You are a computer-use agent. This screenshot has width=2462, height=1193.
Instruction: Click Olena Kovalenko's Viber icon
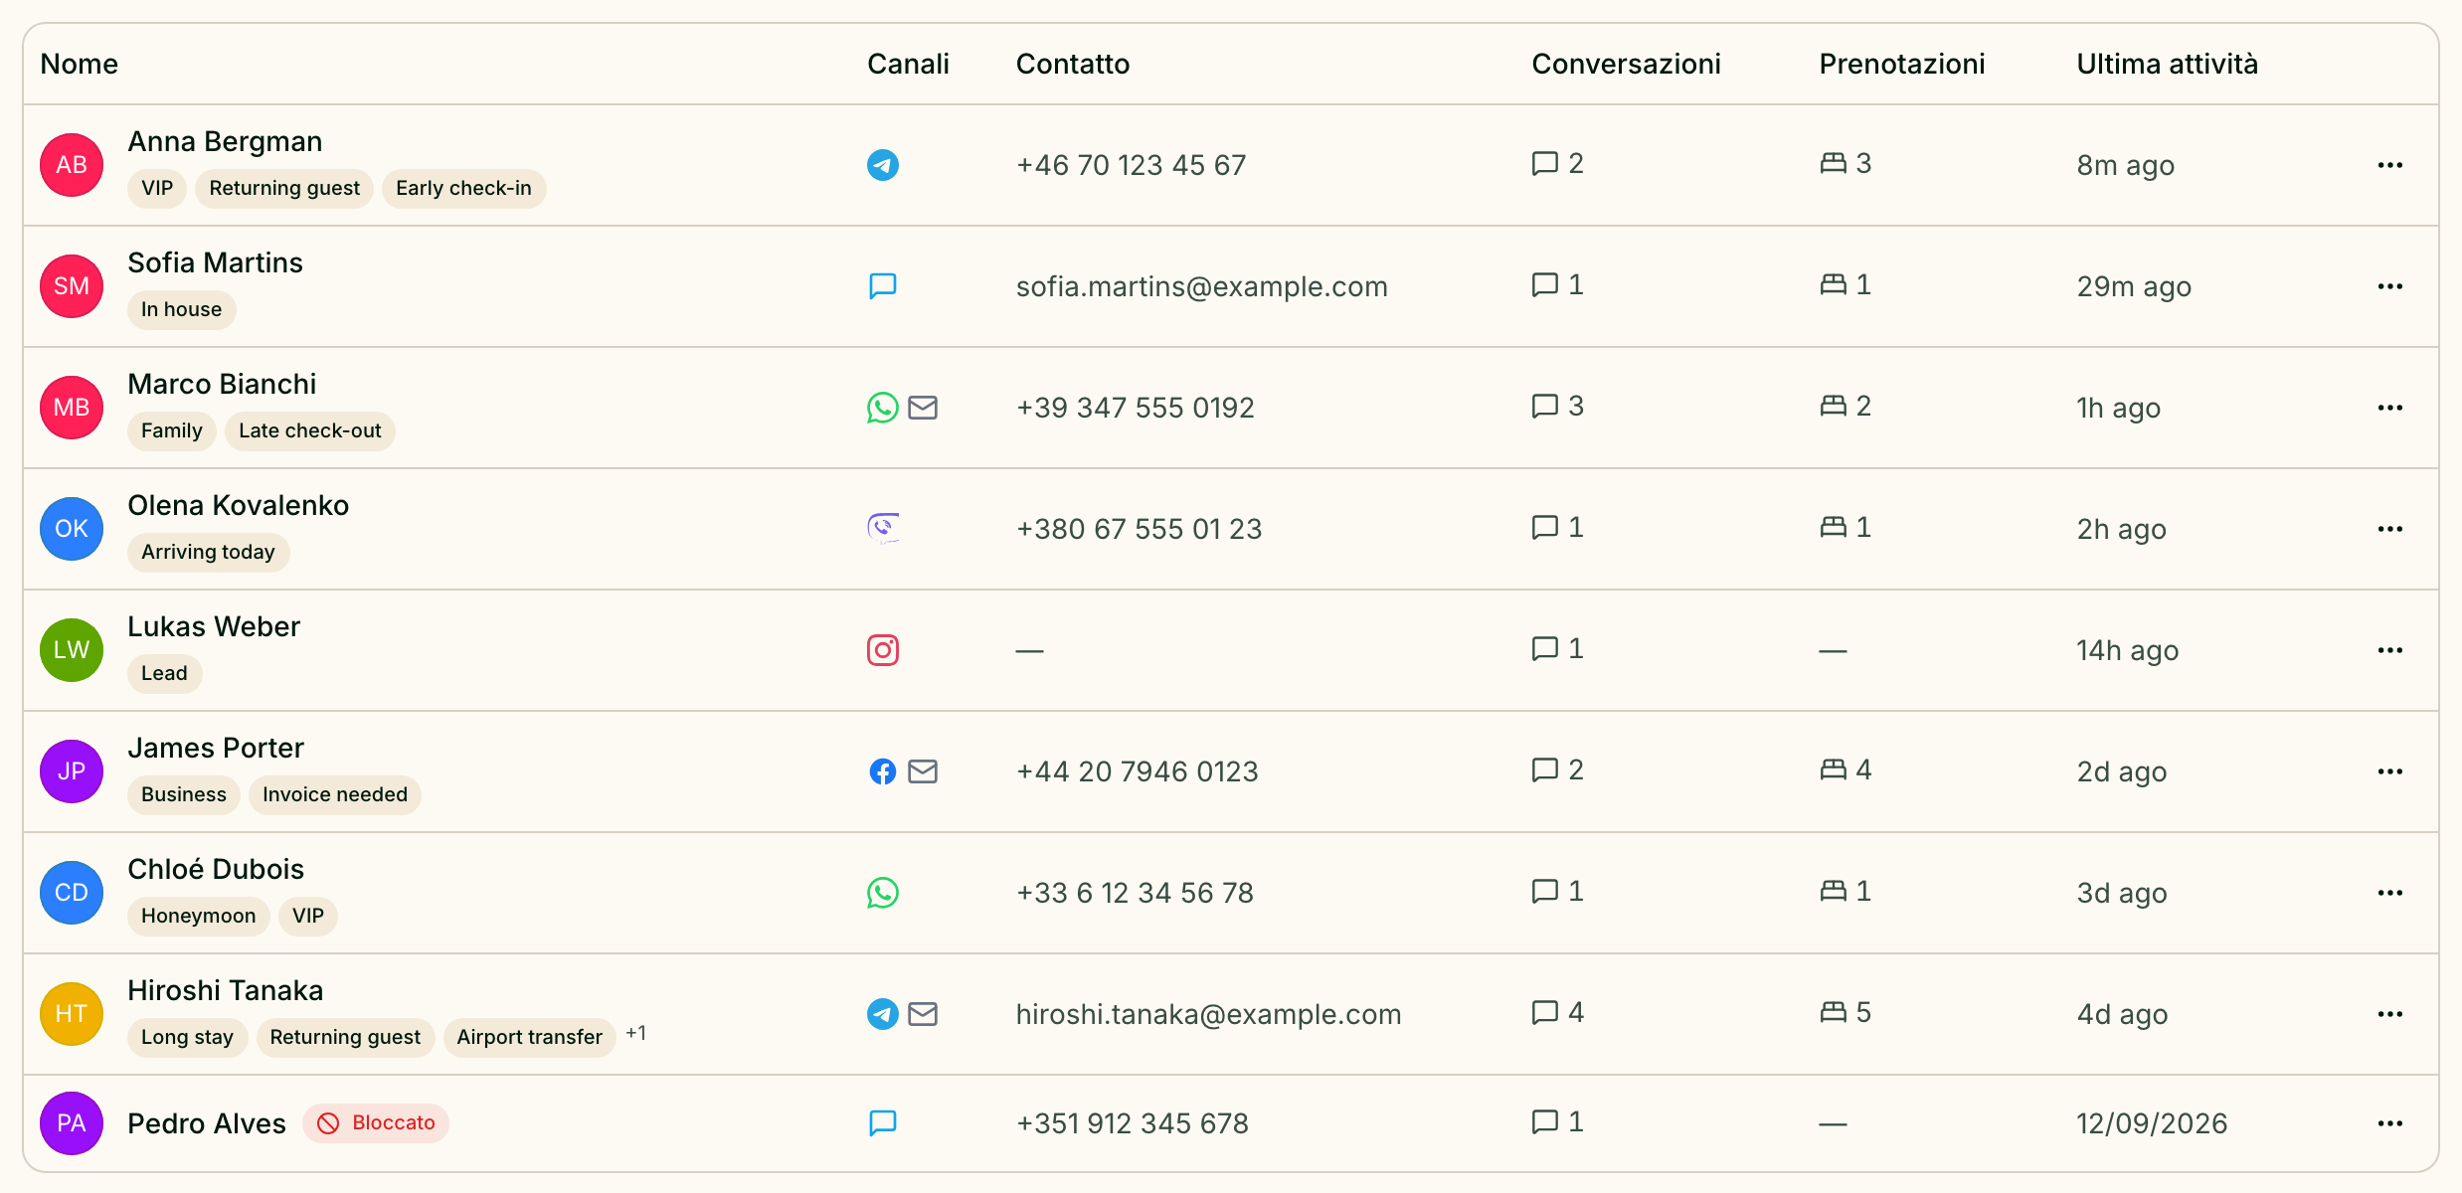(x=883, y=529)
